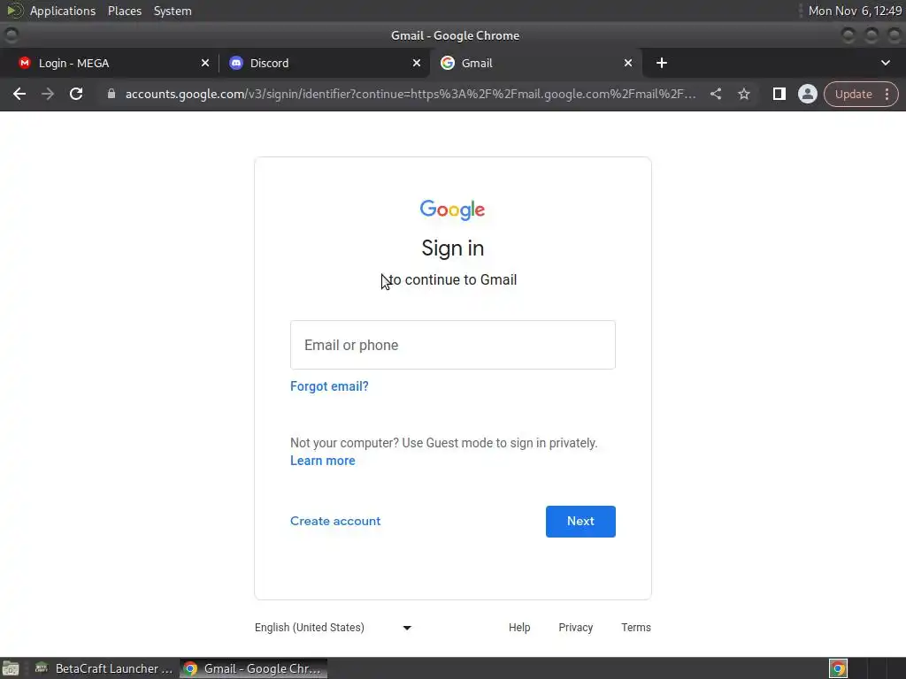Click the 'to continue to Gmail' text

[x=452, y=280]
